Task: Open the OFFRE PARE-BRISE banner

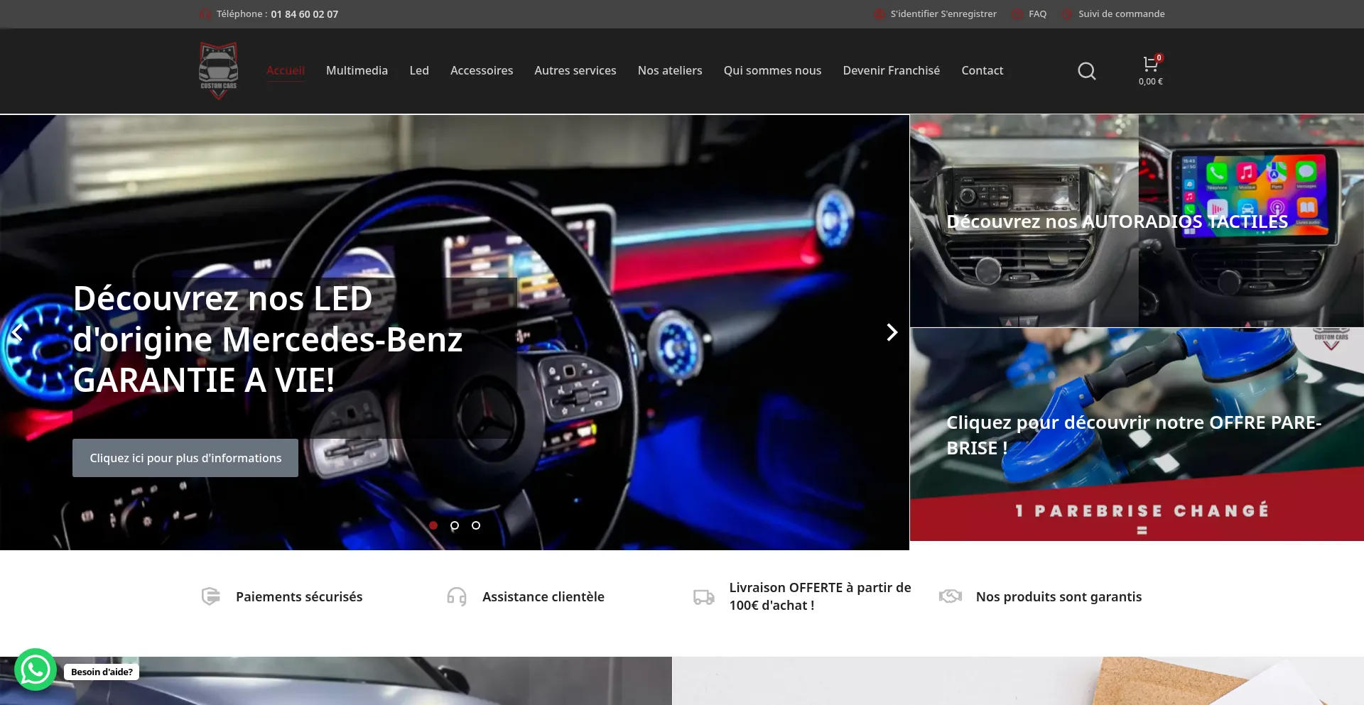Action: 1137,435
